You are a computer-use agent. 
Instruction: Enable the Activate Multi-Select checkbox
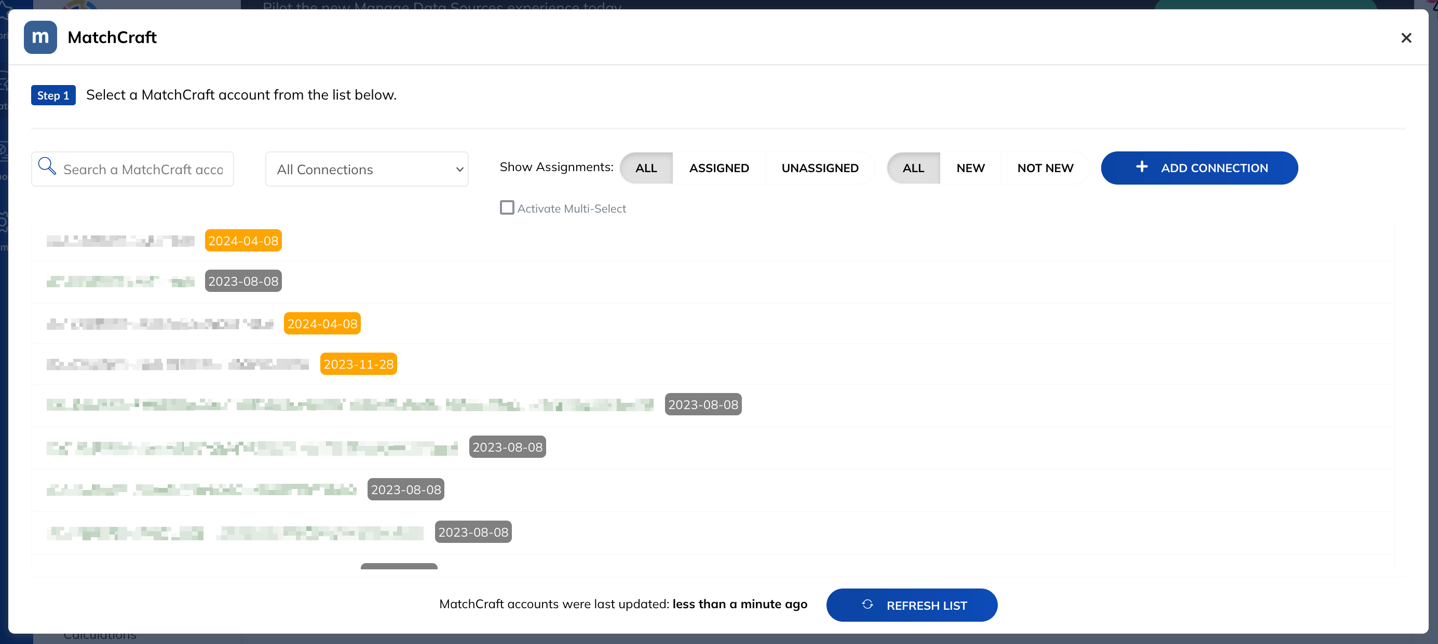pyautogui.click(x=507, y=208)
